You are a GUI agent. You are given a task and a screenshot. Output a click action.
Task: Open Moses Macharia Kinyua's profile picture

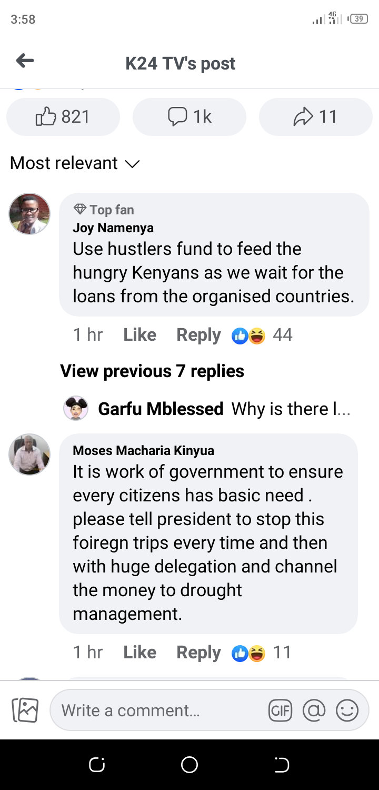[29, 454]
